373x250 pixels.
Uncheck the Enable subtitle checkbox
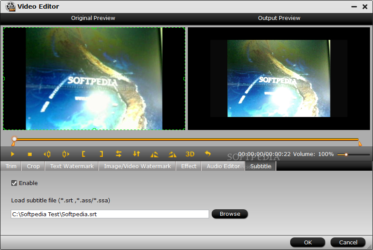14,183
